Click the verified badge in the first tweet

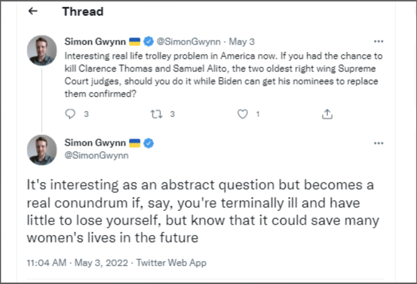(148, 41)
